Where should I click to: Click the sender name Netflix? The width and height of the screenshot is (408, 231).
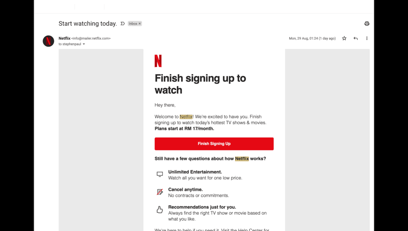[64, 38]
